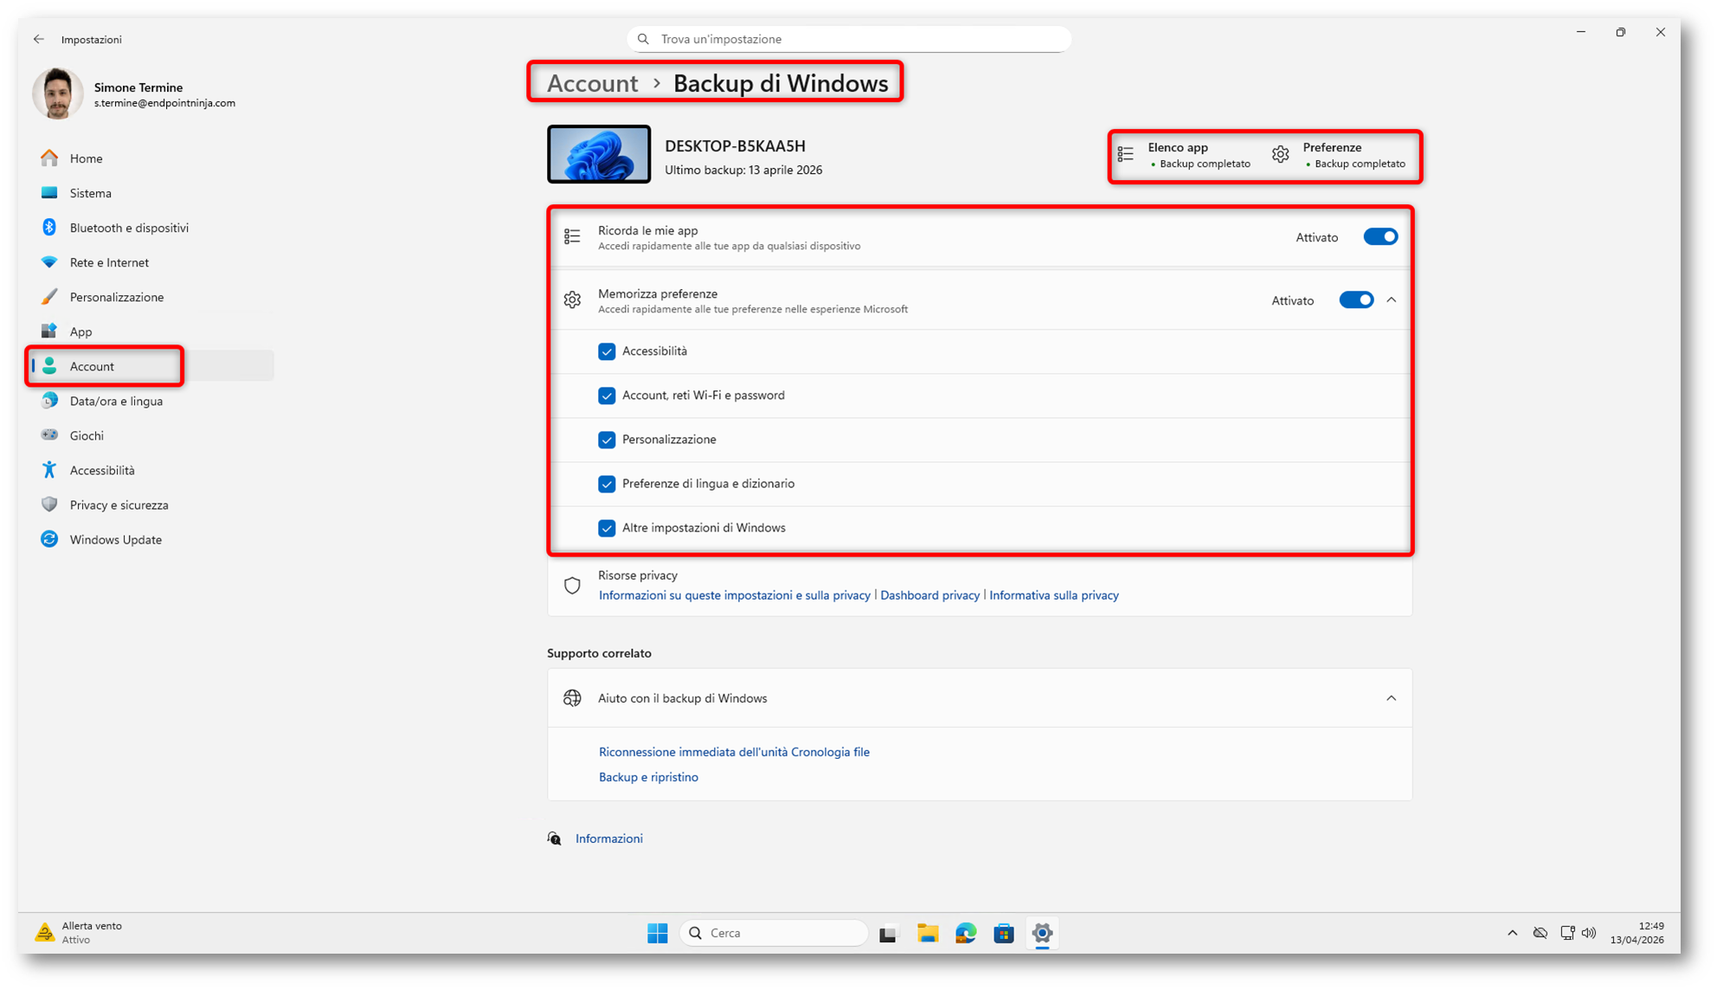Screen dimensions: 1717x990
Task: Open the Dashboard privacy link
Action: click(929, 595)
